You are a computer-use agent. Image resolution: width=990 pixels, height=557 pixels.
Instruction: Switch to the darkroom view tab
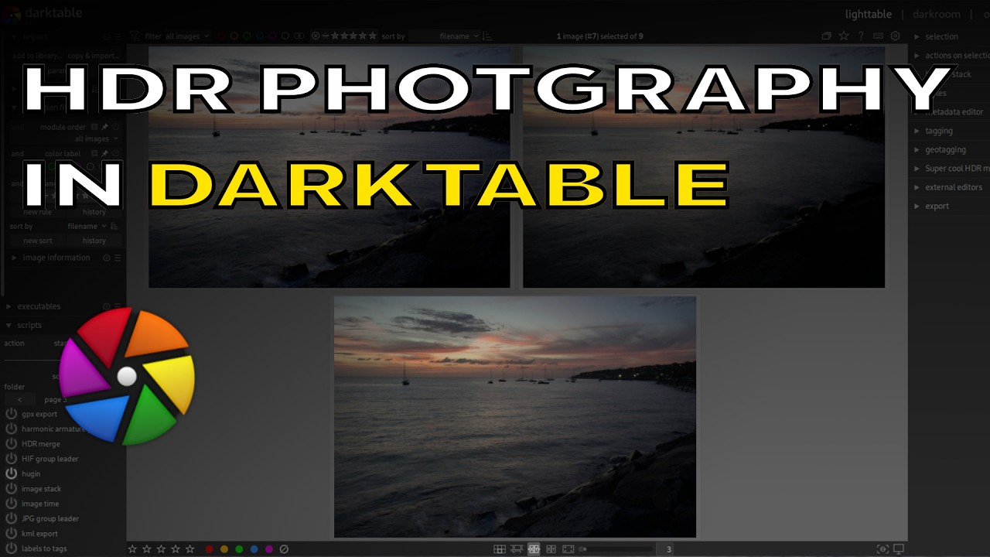[936, 14]
